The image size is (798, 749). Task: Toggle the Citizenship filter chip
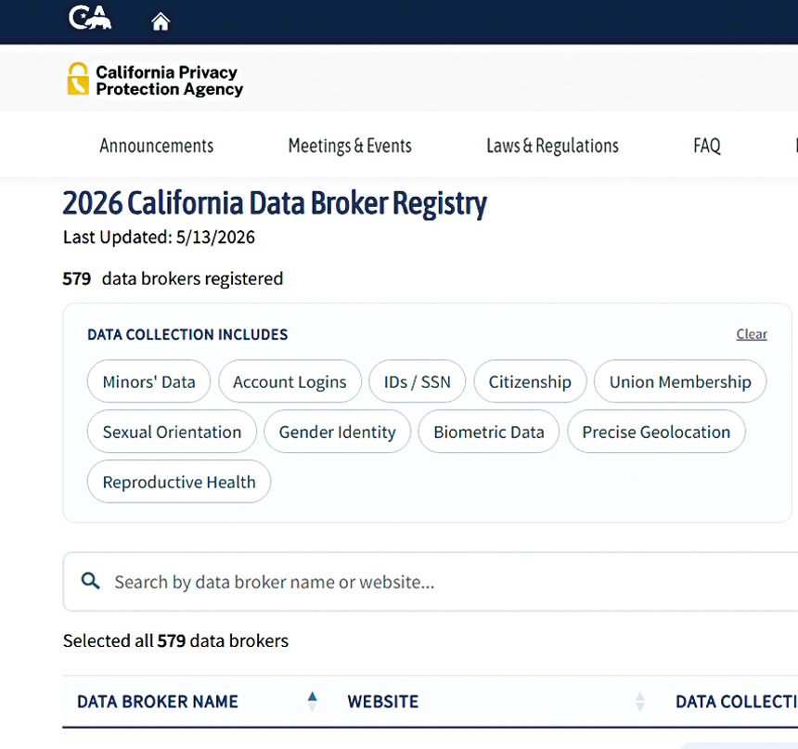coord(530,381)
